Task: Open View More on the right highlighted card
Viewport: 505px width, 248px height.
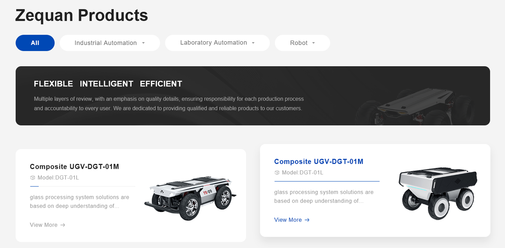Action: tap(292, 220)
